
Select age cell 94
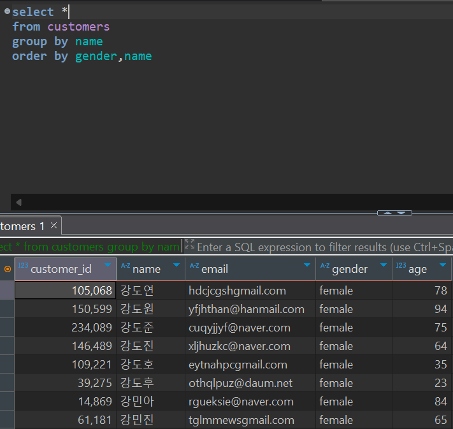click(x=422, y=309)
